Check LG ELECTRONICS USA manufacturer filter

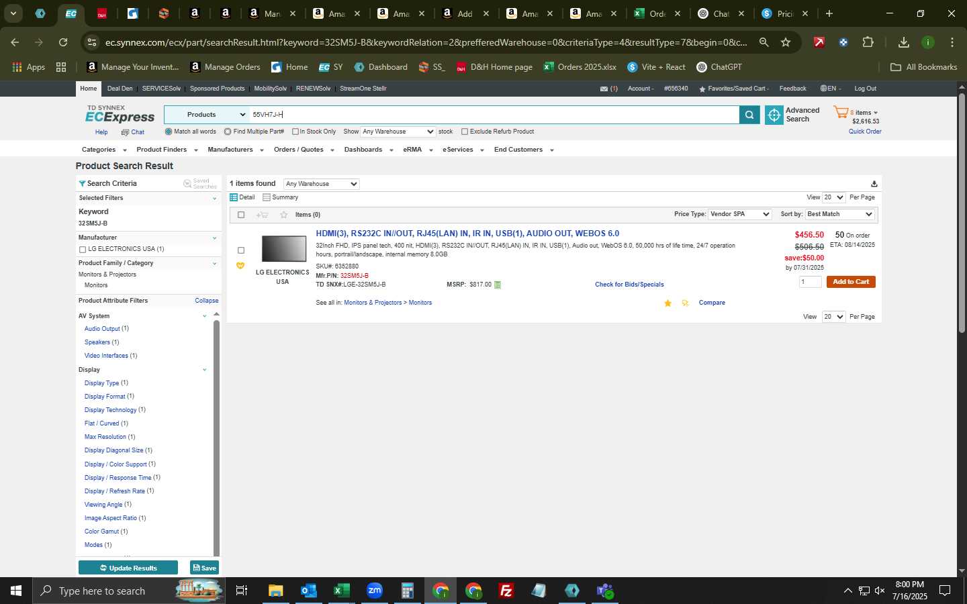83,250
